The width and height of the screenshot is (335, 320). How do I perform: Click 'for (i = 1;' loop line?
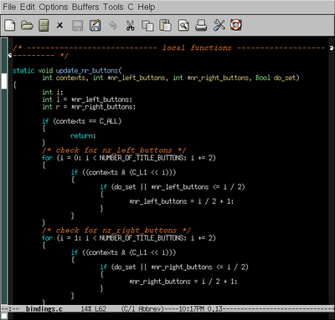point(129,238)
